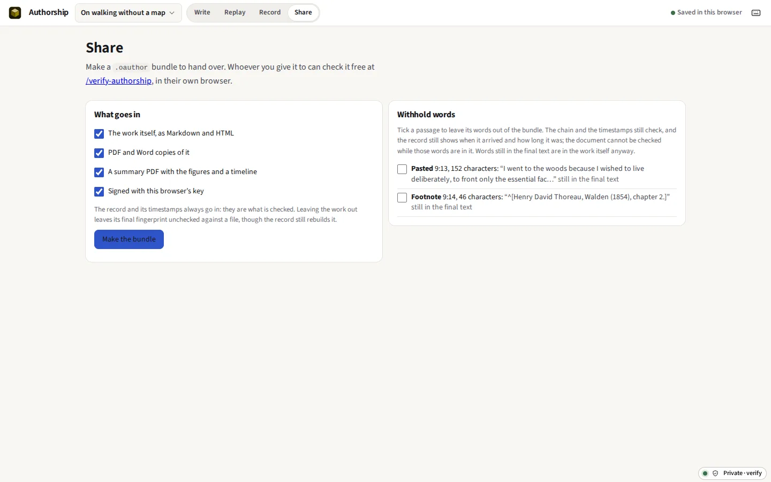The width and height of the screenshot is (771, 482).
Task: Click the 'Saved in this browser' status
Action: click(706, 12)
